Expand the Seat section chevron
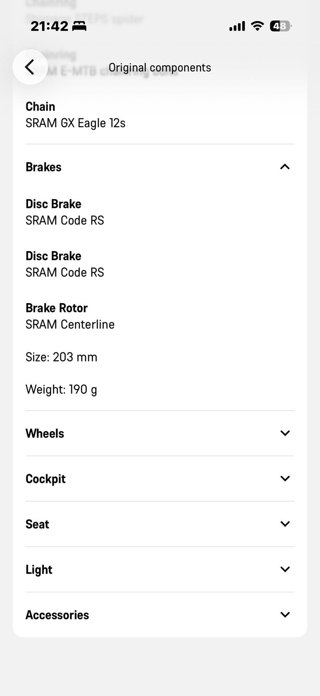Image resolution: width=320 pixels, height=696 pixels. point(285,524)
